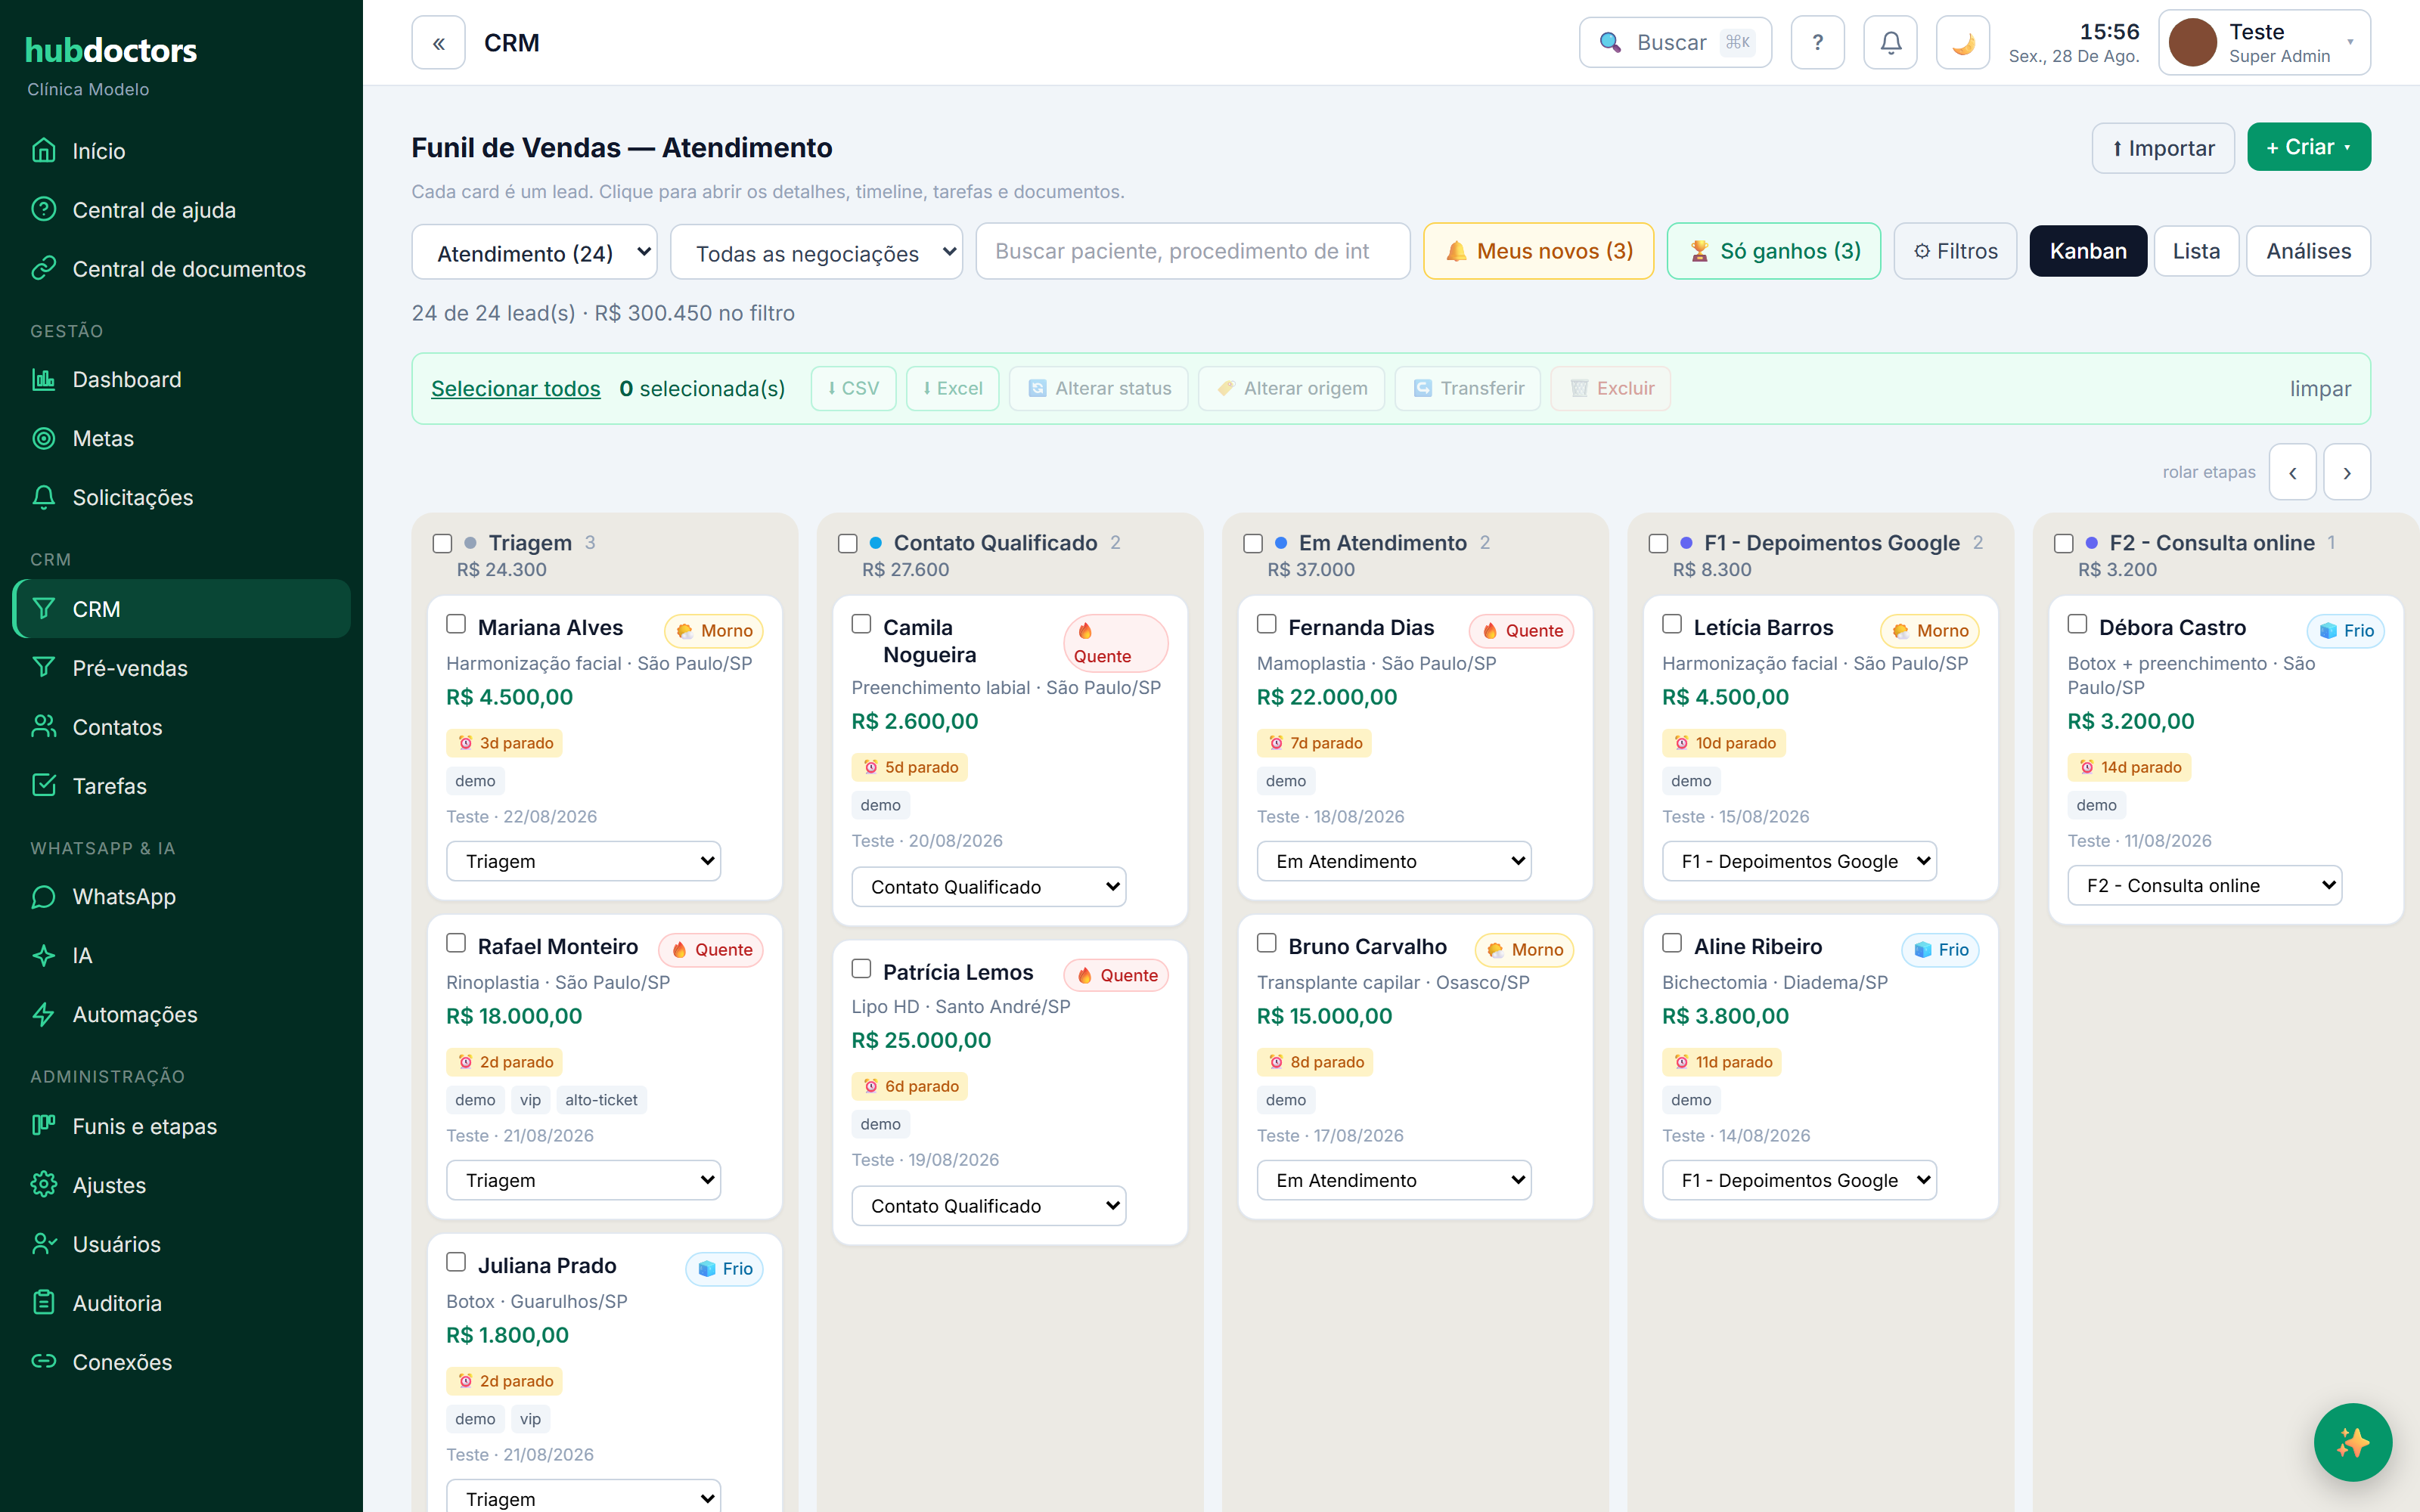The image size is (2420, 1512).
Task: Open the Filtros button
Action: point(1955,251)
